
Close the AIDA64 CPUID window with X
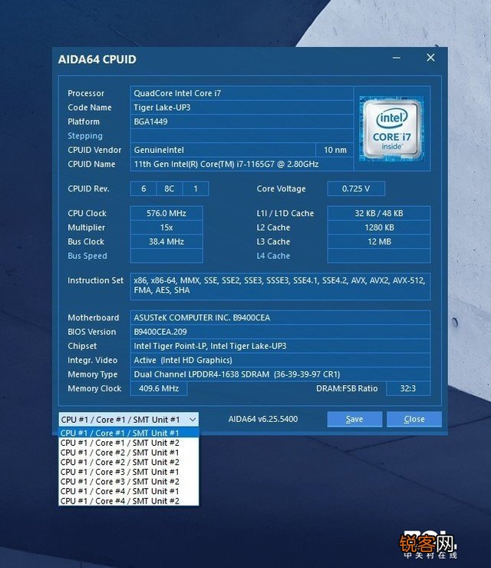[430, 58]
